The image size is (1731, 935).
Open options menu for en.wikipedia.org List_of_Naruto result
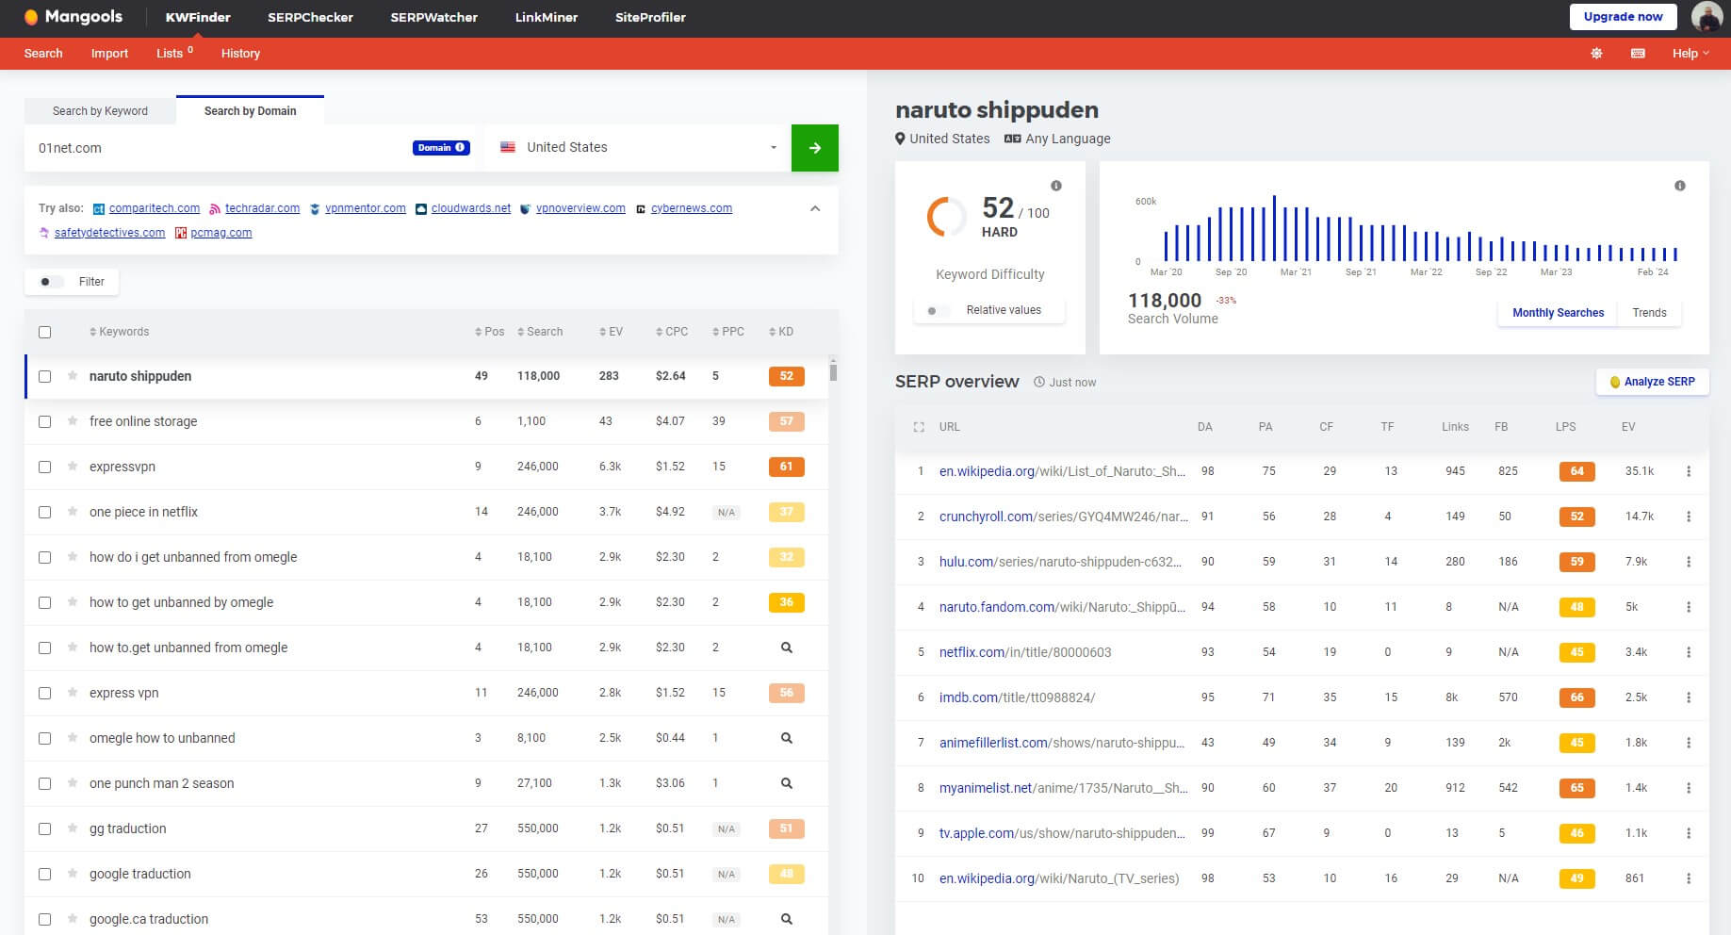click(x=1689, y=471)
